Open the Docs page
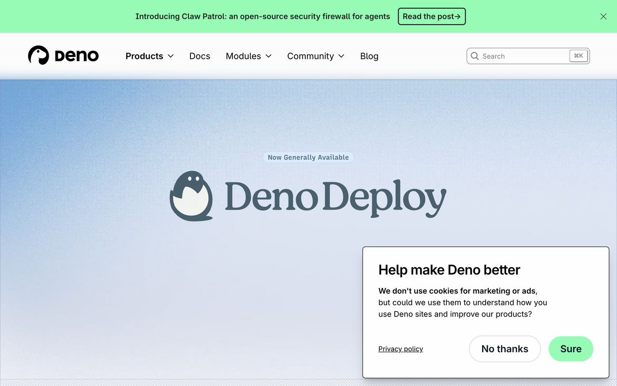The image size is (617, 386). [200, 56]
